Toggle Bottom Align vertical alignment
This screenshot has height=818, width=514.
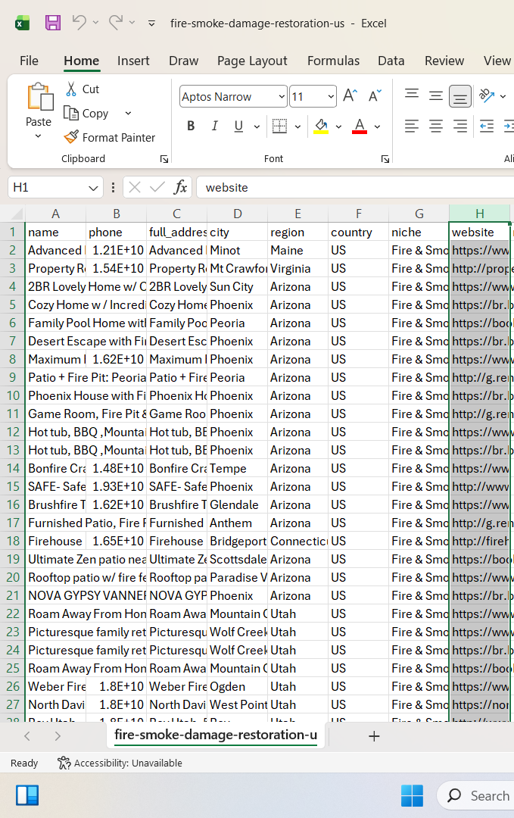coord(459,96)
